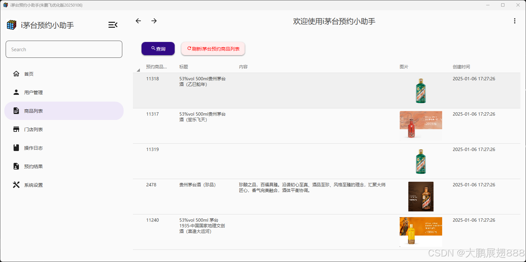
Task: Click creation time in row 11318
Action: (474, 79)
